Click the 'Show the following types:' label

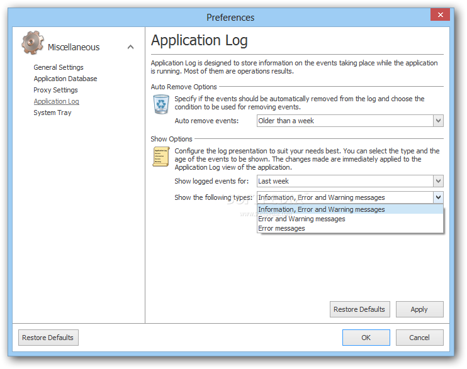[213, 197]
